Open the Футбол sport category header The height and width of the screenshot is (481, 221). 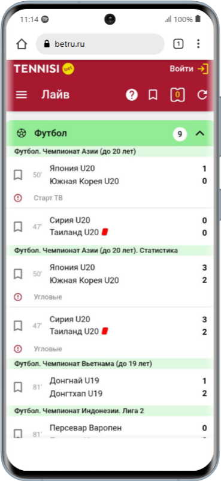tap(110, 133)
